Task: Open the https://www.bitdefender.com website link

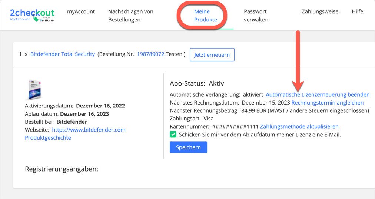Action: [x=89, y=130]
